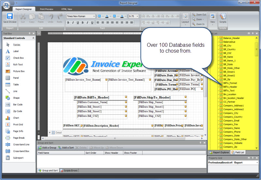Toggle align text left button
261x180 pixels.
click(x=98, y=22)
